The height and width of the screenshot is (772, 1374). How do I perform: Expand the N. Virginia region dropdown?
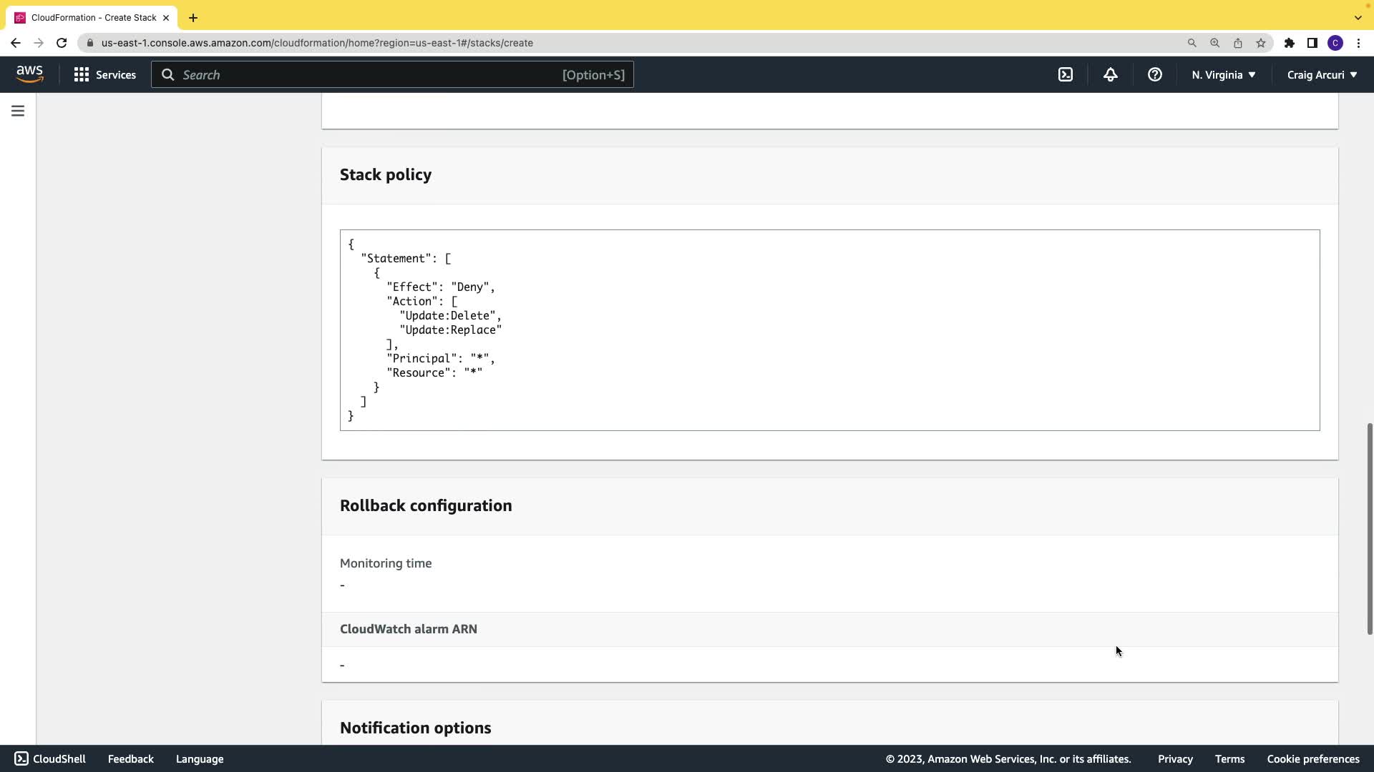(1223, 74)
